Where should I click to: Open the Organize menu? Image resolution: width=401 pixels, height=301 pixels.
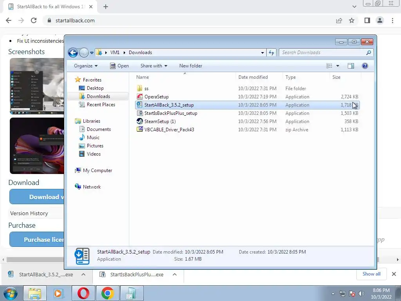click(x=86, y=66)
